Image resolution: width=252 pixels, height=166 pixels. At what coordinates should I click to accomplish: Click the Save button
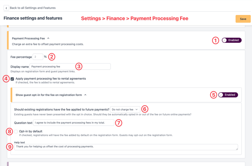(243, 19)
